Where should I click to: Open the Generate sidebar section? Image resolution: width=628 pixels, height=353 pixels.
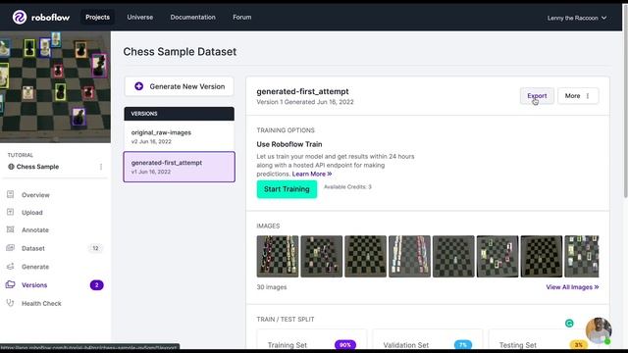tap(35, 267)
